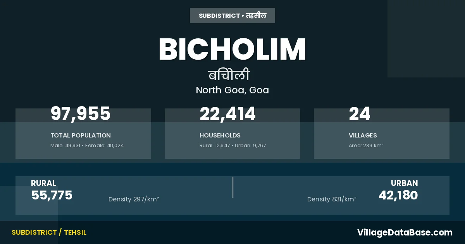Select the HOUSEHOLDS label
Viewport: 465px width, 244px height.
coord(220,136)
